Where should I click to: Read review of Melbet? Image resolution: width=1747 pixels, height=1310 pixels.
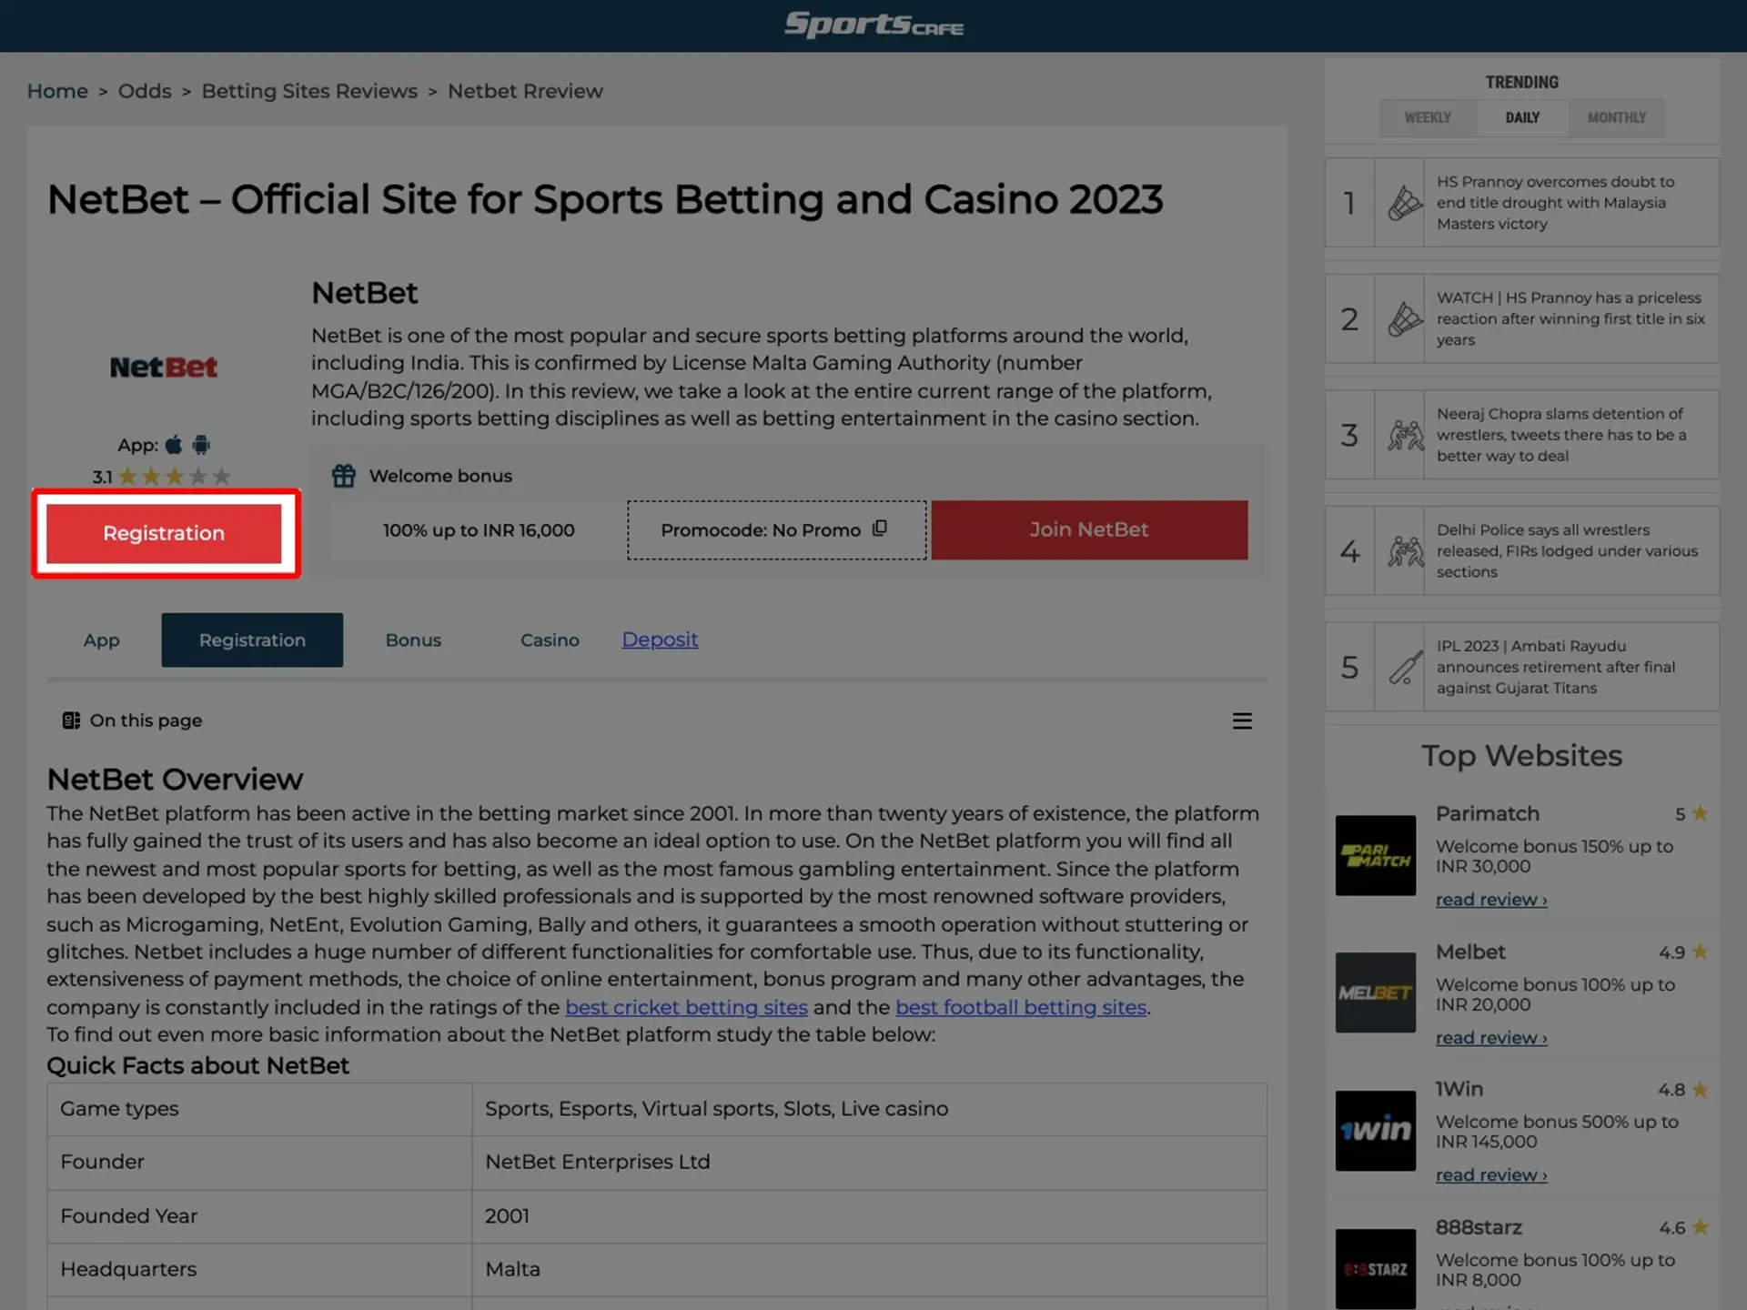point(1491,1038)
